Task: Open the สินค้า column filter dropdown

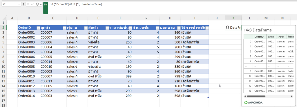Action: [x=107, y=28]
